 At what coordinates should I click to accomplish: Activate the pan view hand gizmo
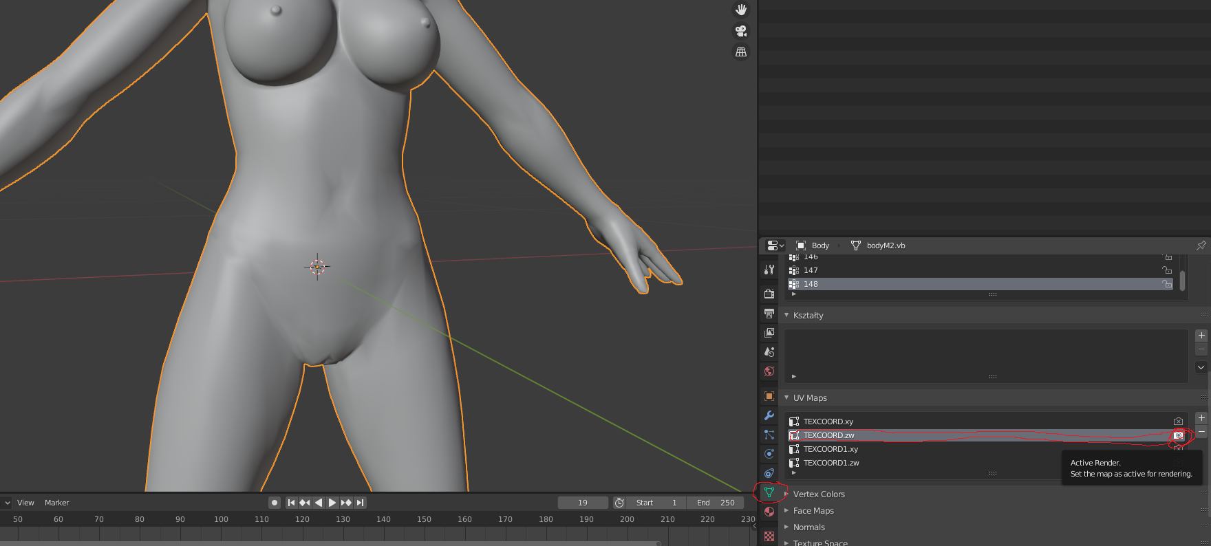tap(741, 10)
